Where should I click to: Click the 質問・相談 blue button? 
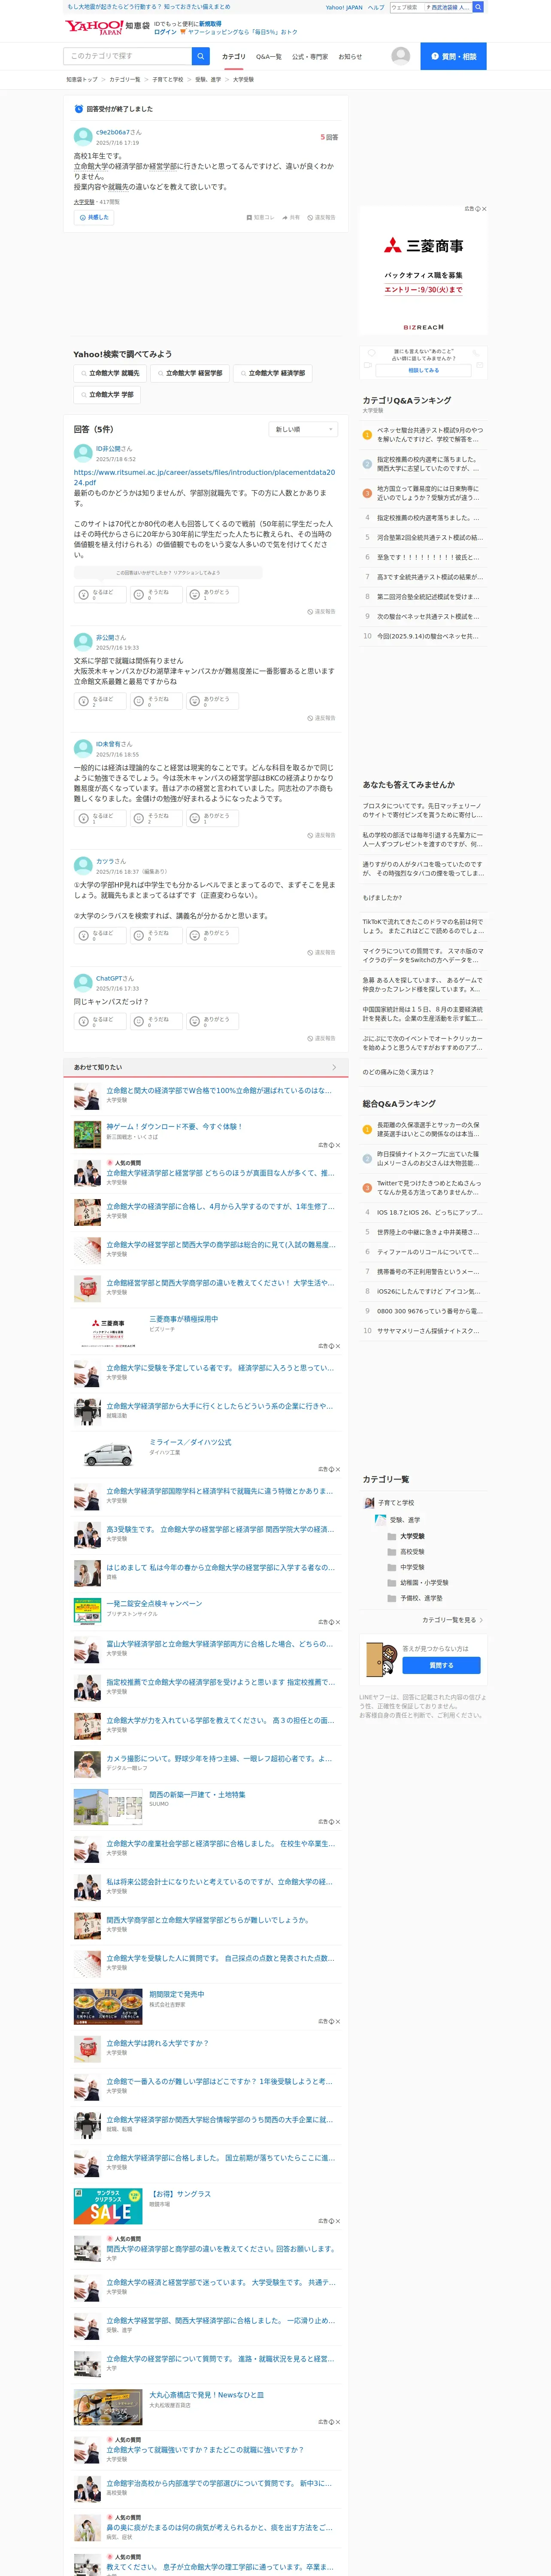(x=453, y=56)
